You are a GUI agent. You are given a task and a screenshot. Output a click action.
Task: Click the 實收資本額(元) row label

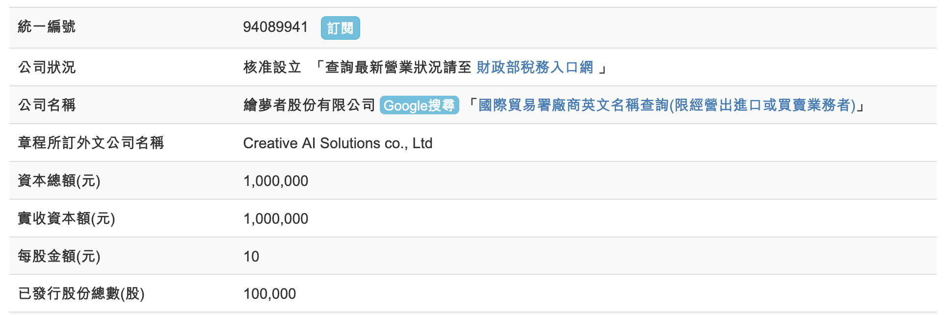click(x=66, y=218)
